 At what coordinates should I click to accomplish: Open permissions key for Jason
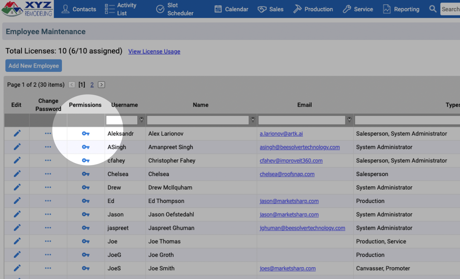click(x=86, y=214)
